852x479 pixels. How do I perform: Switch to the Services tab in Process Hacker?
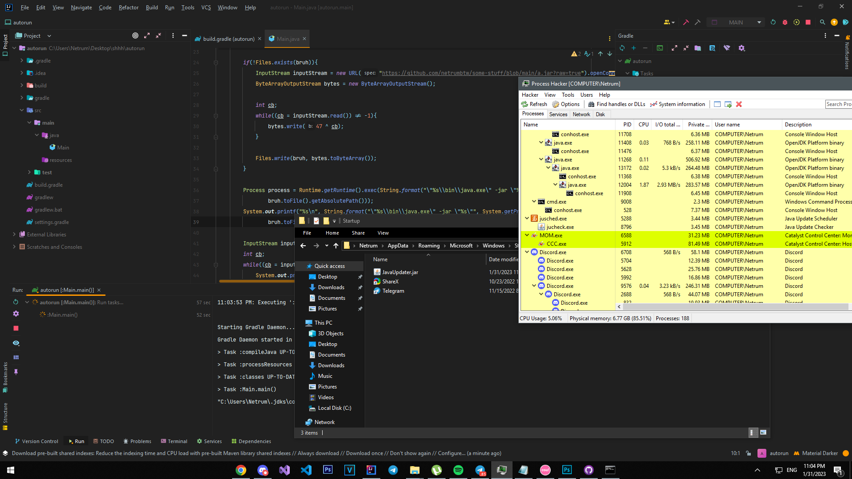(x=558, y=114)
